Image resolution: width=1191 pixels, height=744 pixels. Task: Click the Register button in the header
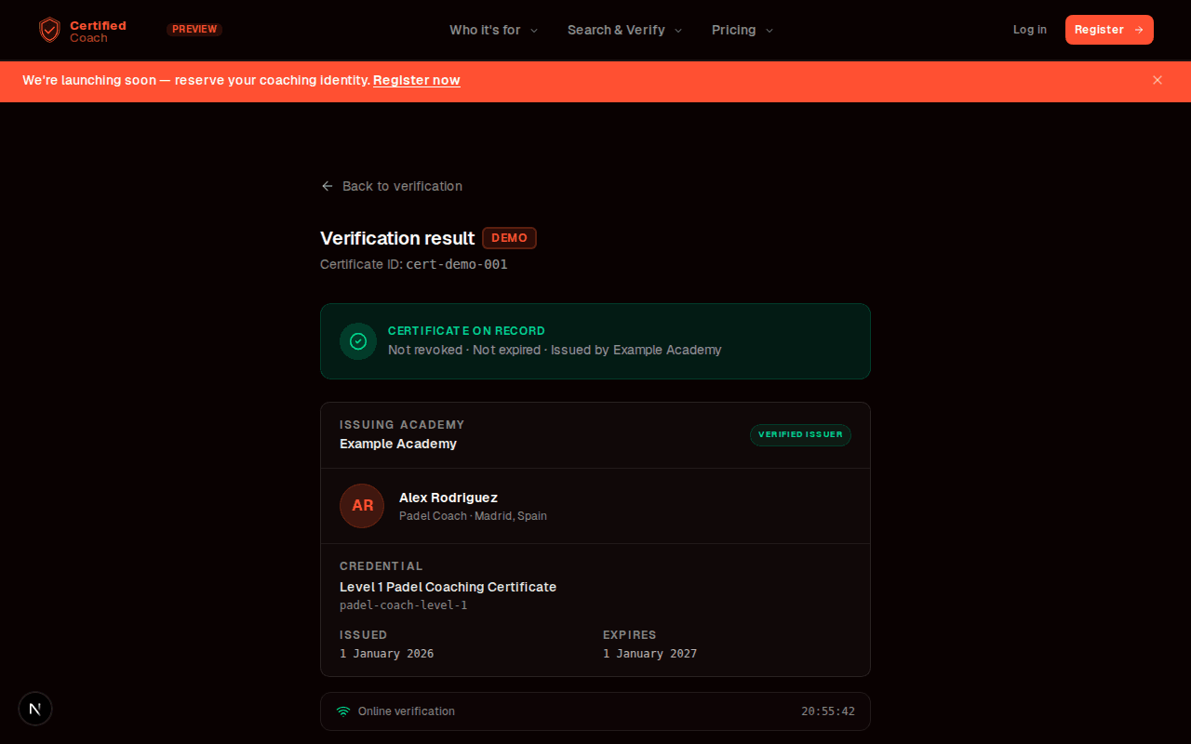1109,29
